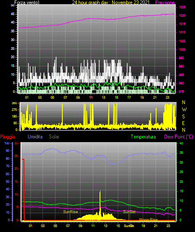Image resolution: width=195 pixels, height=232 pixels.
Task: Click the Solar legend label
Action: point(54,137)
